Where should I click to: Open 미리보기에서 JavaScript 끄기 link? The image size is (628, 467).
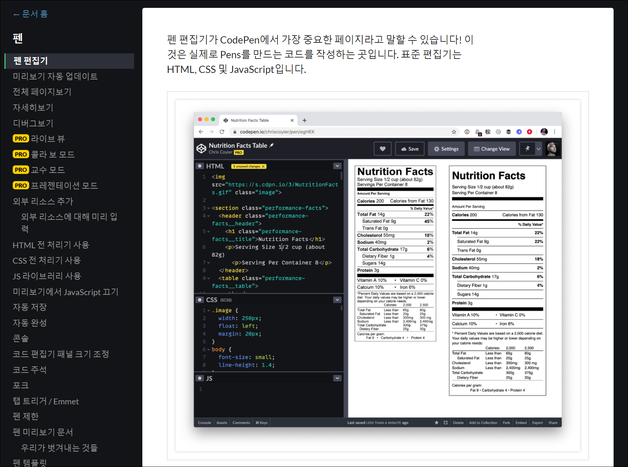pyautogui.click(x=66, y=292)
